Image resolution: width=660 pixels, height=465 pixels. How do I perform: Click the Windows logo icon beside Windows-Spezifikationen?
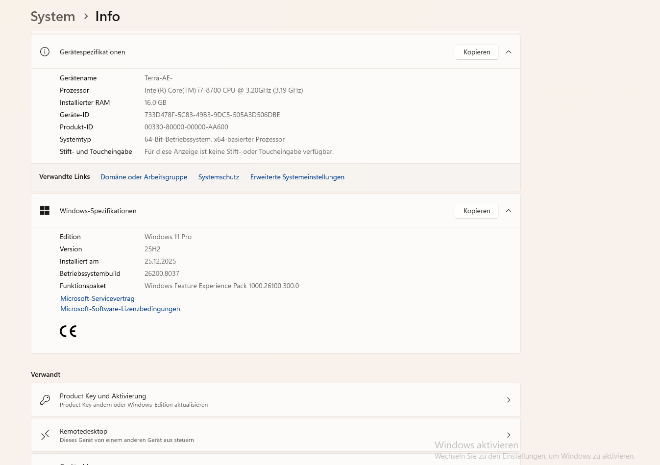point(45,211)
